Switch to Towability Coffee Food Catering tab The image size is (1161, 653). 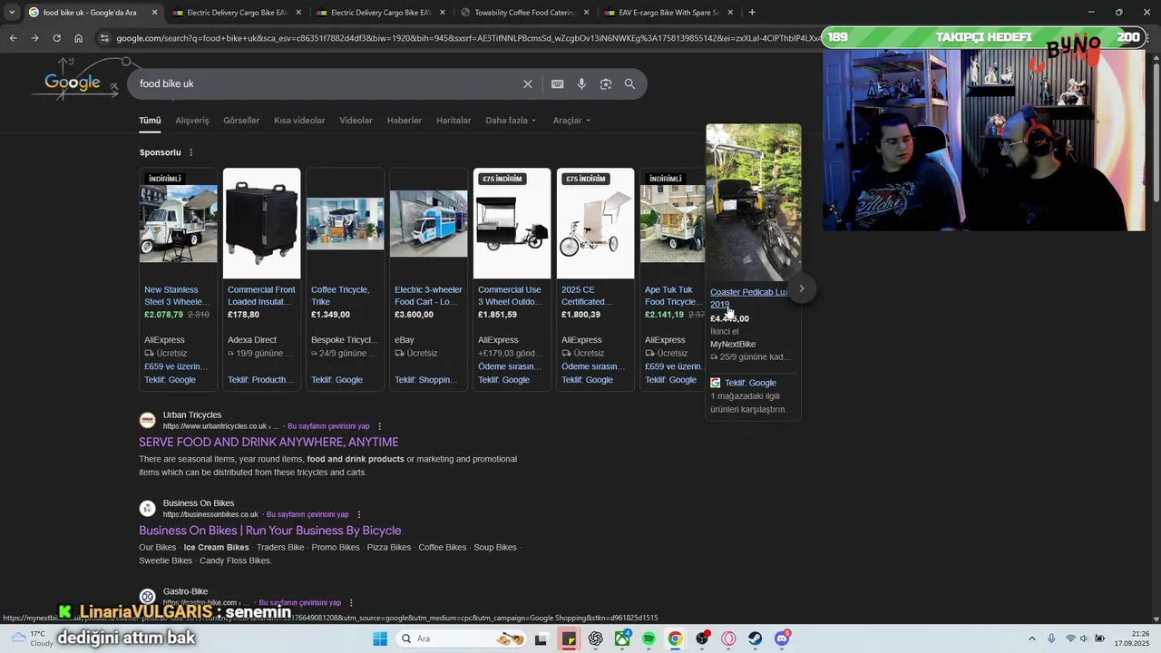[524, 13]
